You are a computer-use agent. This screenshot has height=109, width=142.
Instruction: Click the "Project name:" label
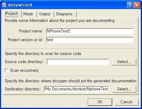31,31
